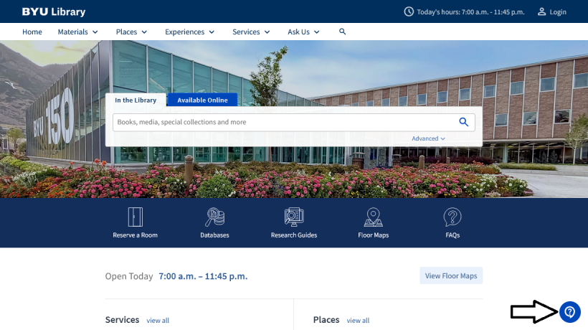Click the Login user icon

[542, 12]
